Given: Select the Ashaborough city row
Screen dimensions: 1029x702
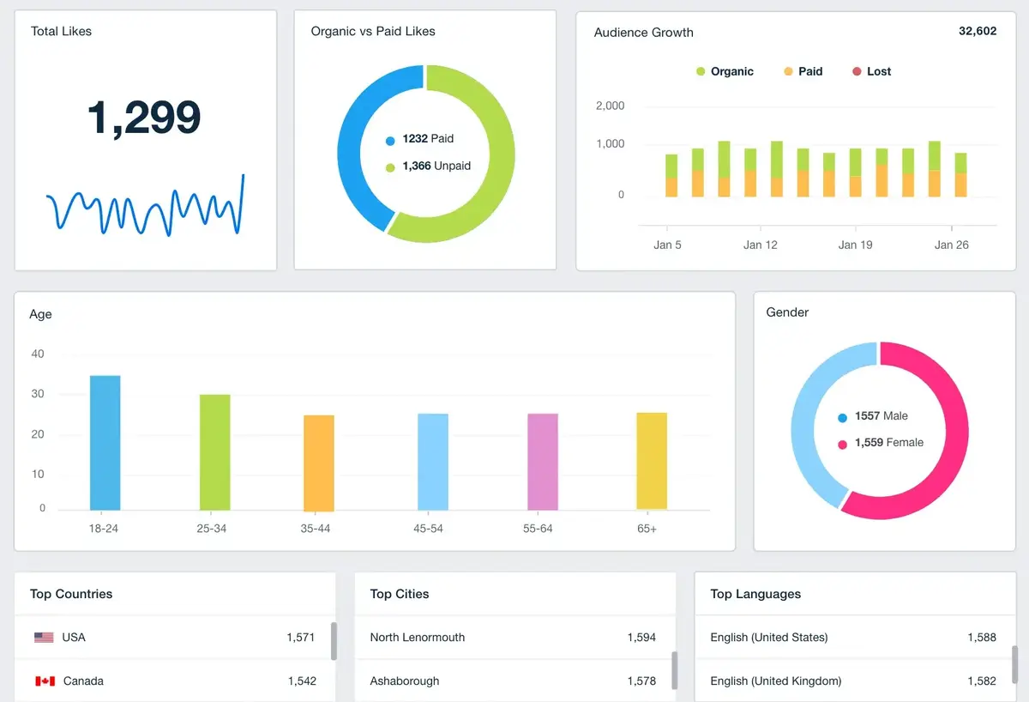Looking at the screenshot, I should (x=514, y=681).
